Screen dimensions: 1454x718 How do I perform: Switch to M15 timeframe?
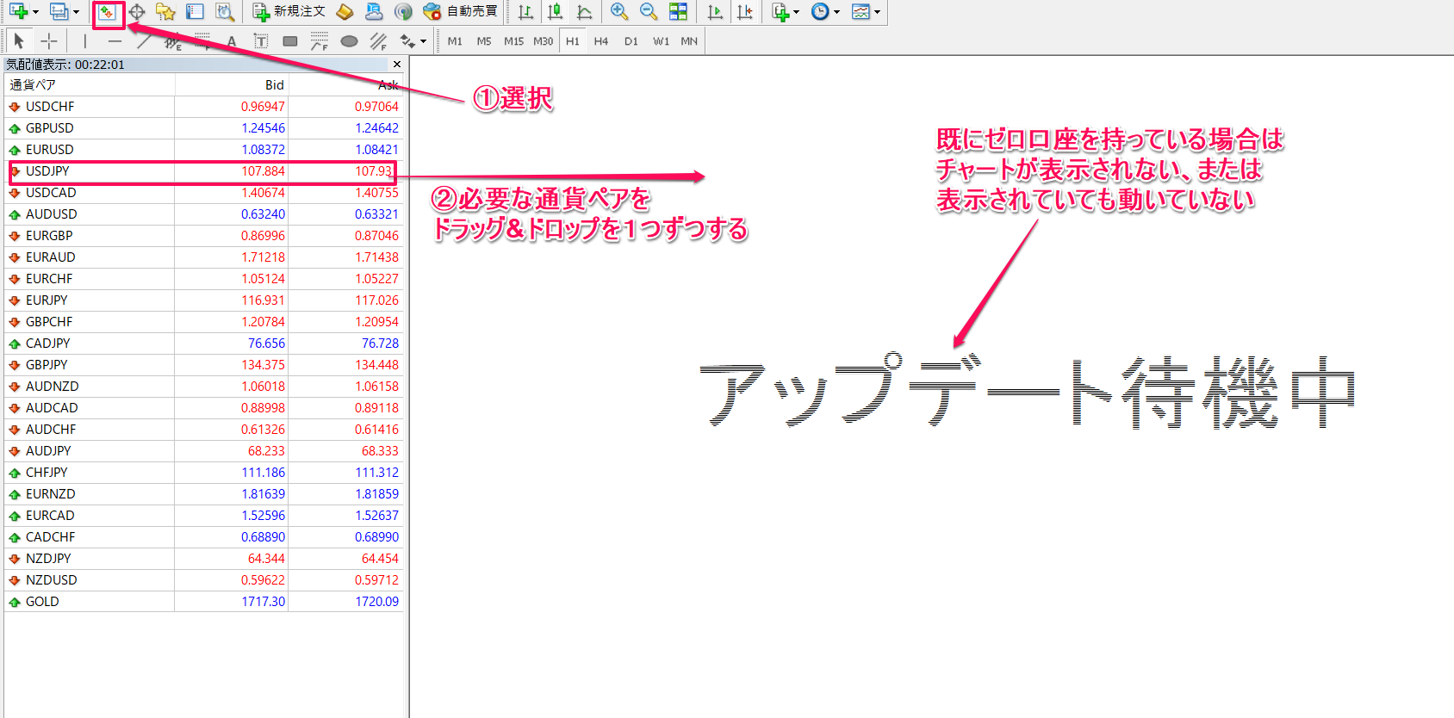click(x=513, y=41)
